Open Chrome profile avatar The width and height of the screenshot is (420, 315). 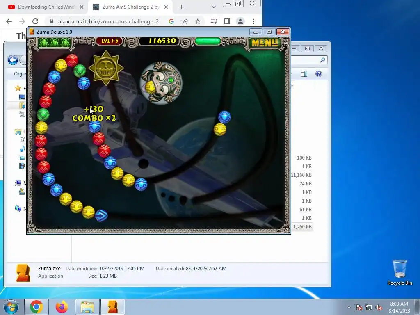pyautogui.click(x=240, y=21)
